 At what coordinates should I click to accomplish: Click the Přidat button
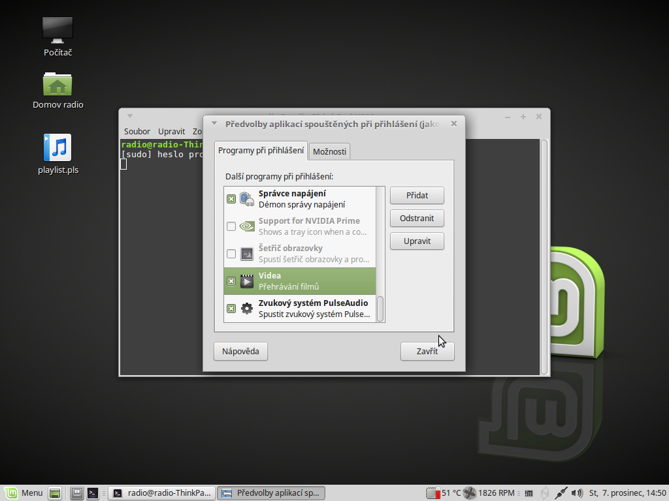(x=417, y=195)
